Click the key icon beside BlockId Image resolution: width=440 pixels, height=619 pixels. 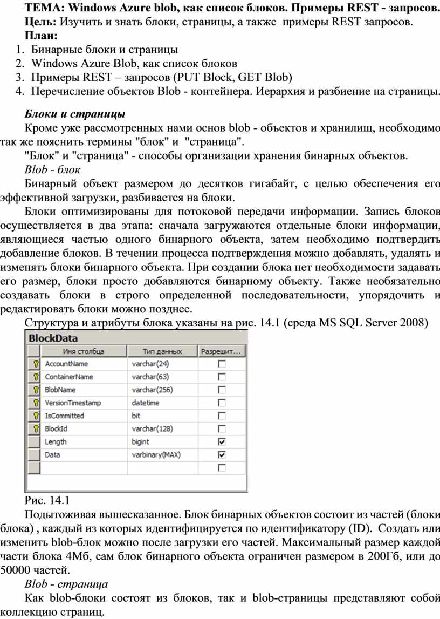(x=36, y=428)
